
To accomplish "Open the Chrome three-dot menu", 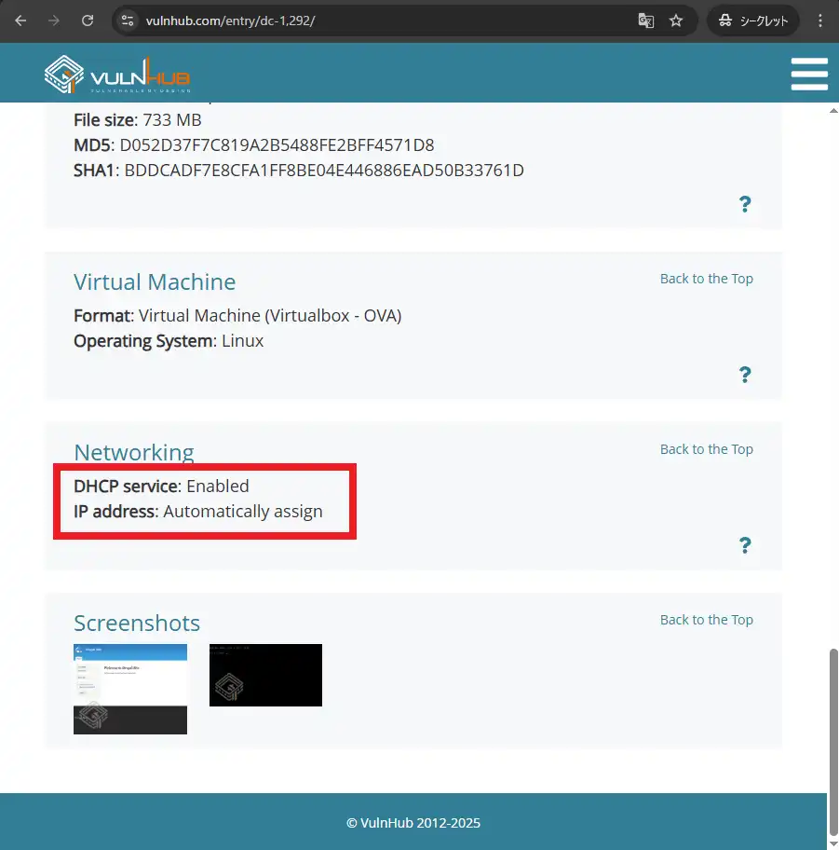I will pos(819,21).
